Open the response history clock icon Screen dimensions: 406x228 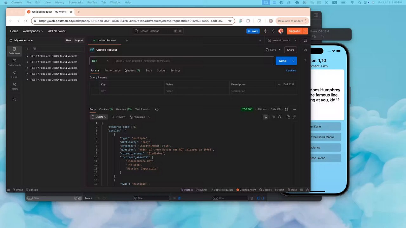click(x=157, y=109)
